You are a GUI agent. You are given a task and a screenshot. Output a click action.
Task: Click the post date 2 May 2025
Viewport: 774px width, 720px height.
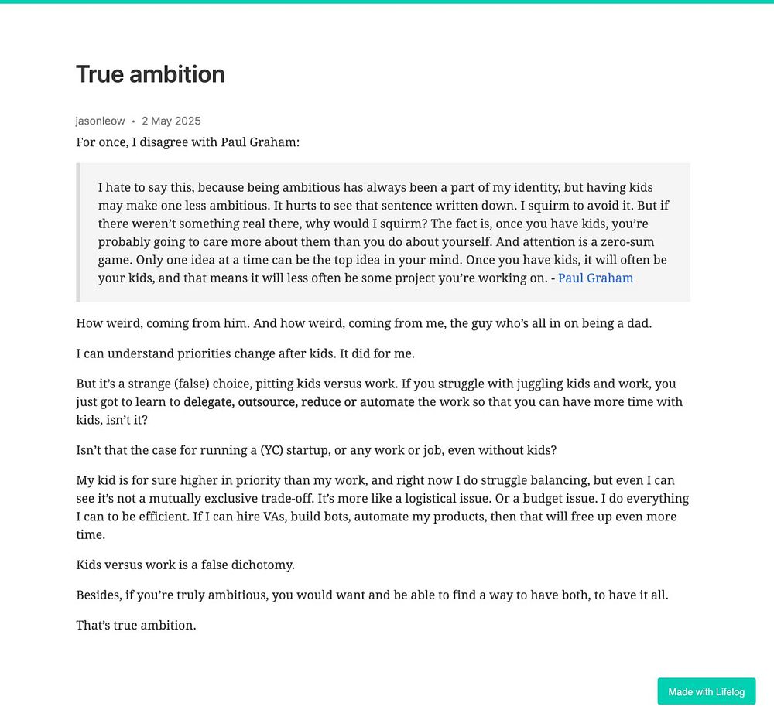171,121
